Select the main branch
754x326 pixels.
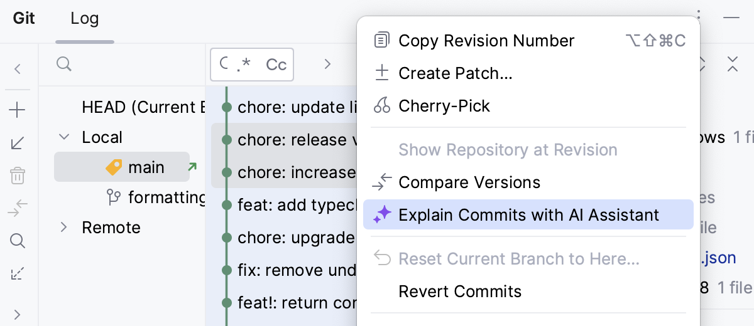pyautogui.click(x=122, y=167)
